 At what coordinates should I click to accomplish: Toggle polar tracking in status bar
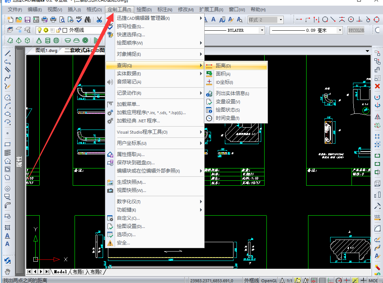(339, 280)
